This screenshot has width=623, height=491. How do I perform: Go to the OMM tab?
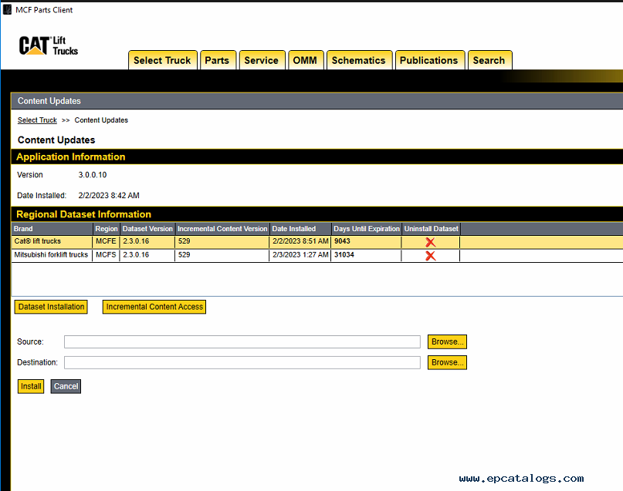click(x=306, y=60)
